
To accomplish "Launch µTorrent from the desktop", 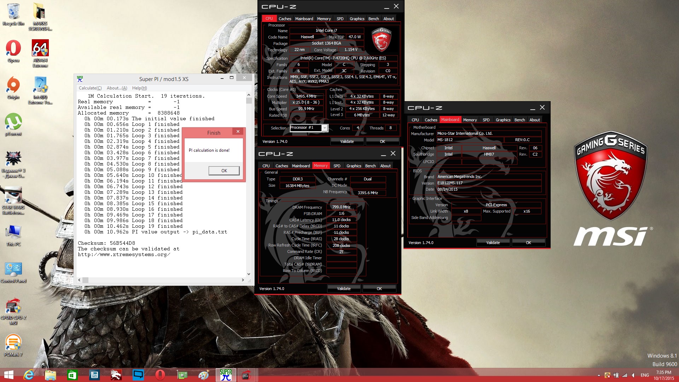I will pyautogui.click(x=13, y=125).
